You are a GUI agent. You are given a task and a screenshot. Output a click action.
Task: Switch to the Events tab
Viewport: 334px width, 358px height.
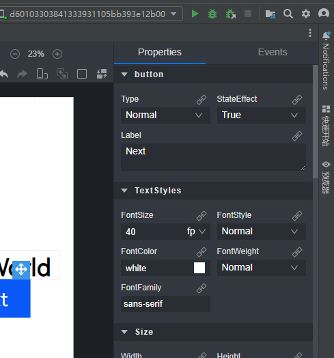coord(273,53)
